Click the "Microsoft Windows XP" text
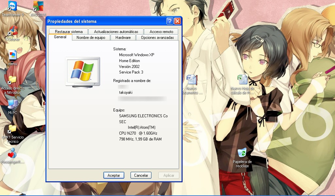The width and height of the screenshot is (335, 196). [136, 55]
